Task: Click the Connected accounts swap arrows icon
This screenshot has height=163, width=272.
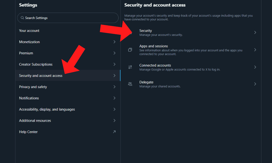Action: coord(130,67)
